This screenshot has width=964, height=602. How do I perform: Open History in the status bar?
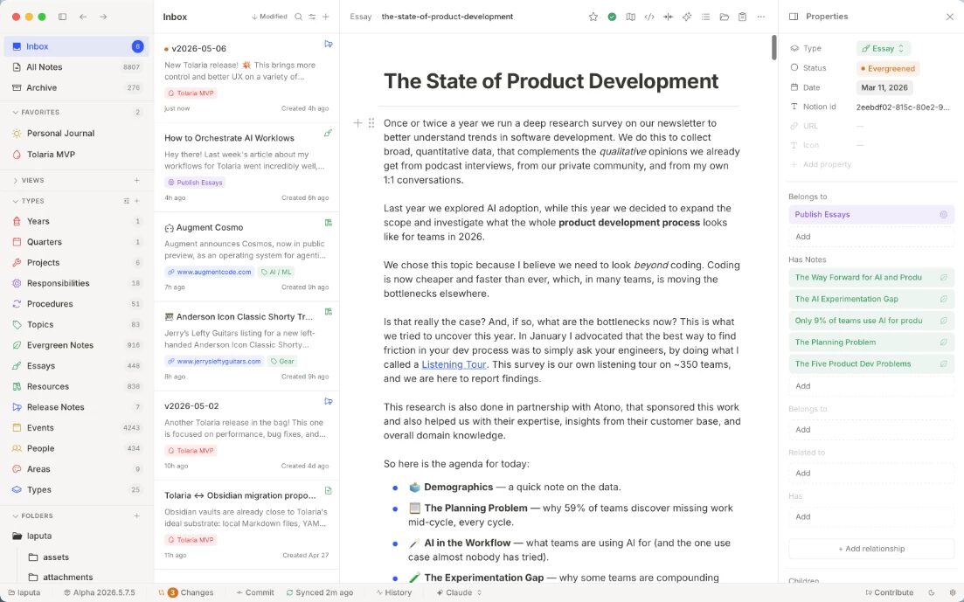click(x=393, y=592)
